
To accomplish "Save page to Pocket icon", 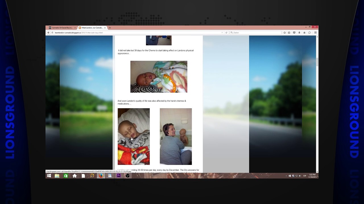I will point(294,33).
